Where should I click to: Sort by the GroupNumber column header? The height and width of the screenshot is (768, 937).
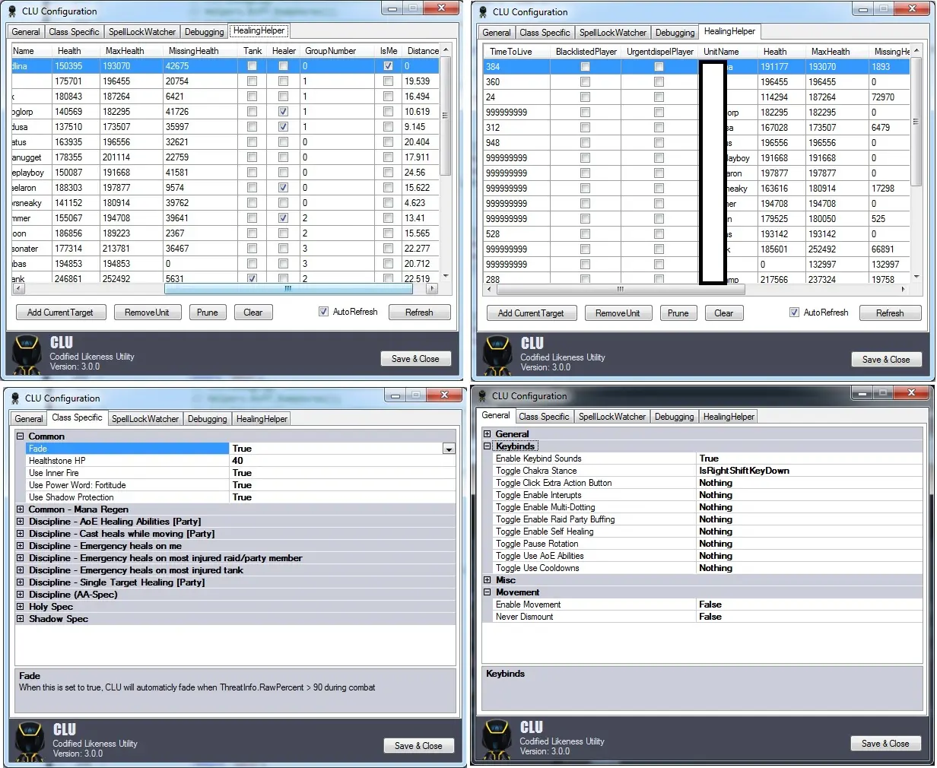(x=330, y=51)
